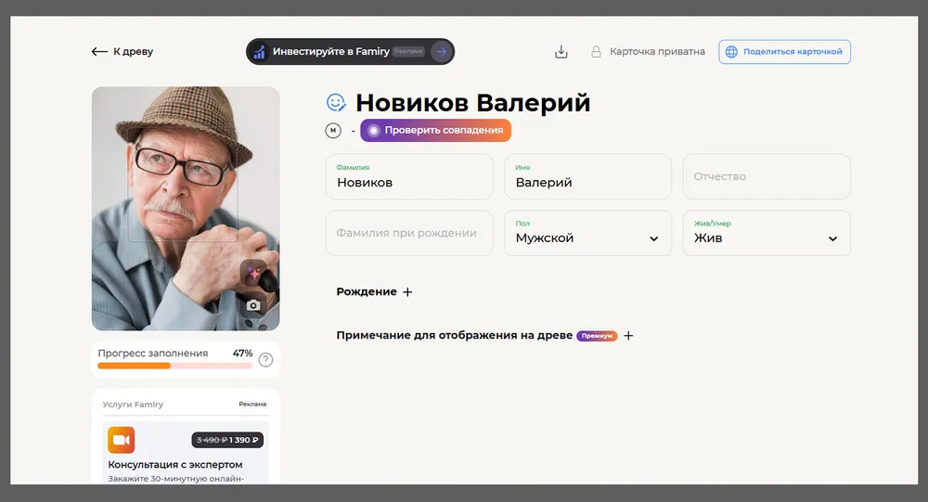Toggle card privacy via the lock
This screenshot has height=502, width=928.
tap(597, 52)
